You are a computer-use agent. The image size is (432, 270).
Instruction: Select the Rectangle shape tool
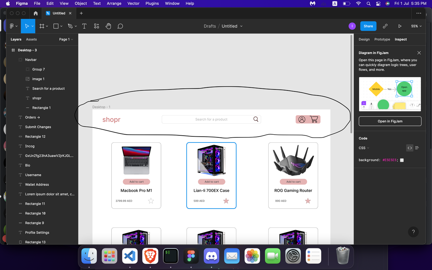(x=56, y=26)
